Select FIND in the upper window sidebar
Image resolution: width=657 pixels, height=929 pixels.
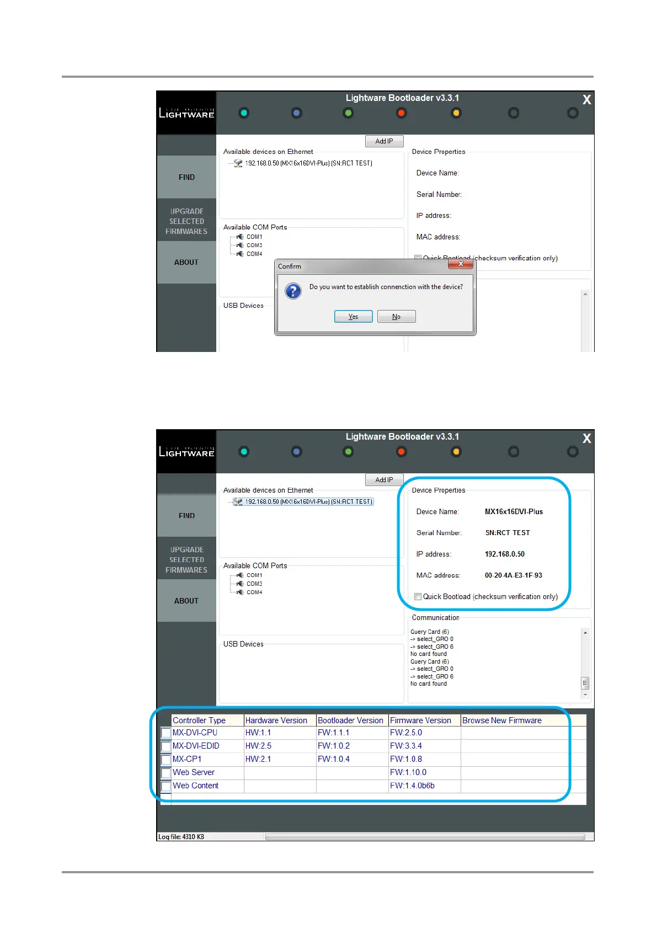coord(186,177)
